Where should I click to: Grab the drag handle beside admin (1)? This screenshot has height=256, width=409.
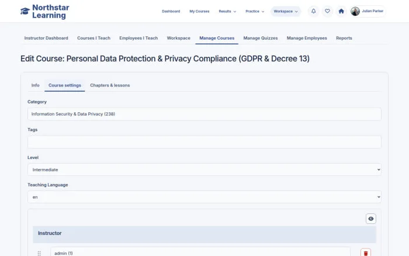click(x=39, y=253)
